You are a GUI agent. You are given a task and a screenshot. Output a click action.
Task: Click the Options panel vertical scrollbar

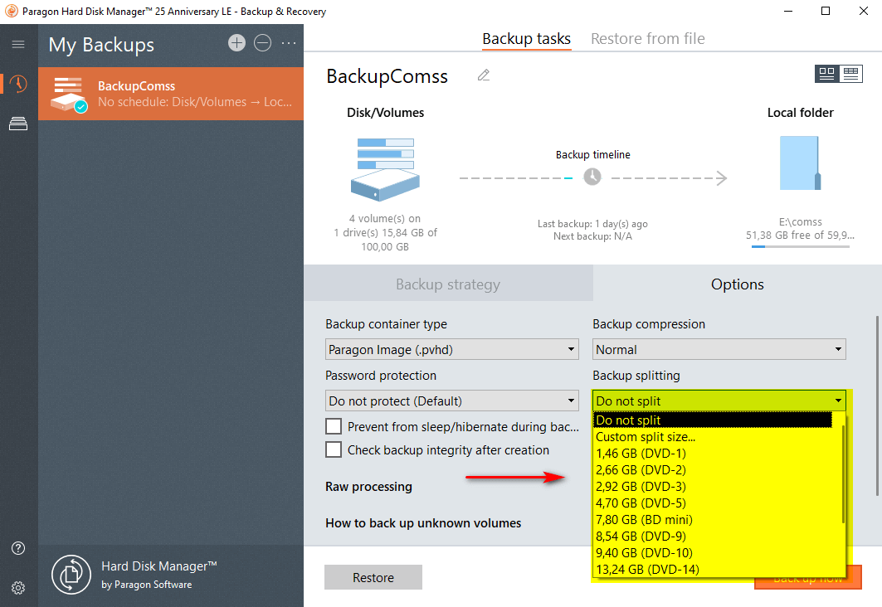(877, 405)
